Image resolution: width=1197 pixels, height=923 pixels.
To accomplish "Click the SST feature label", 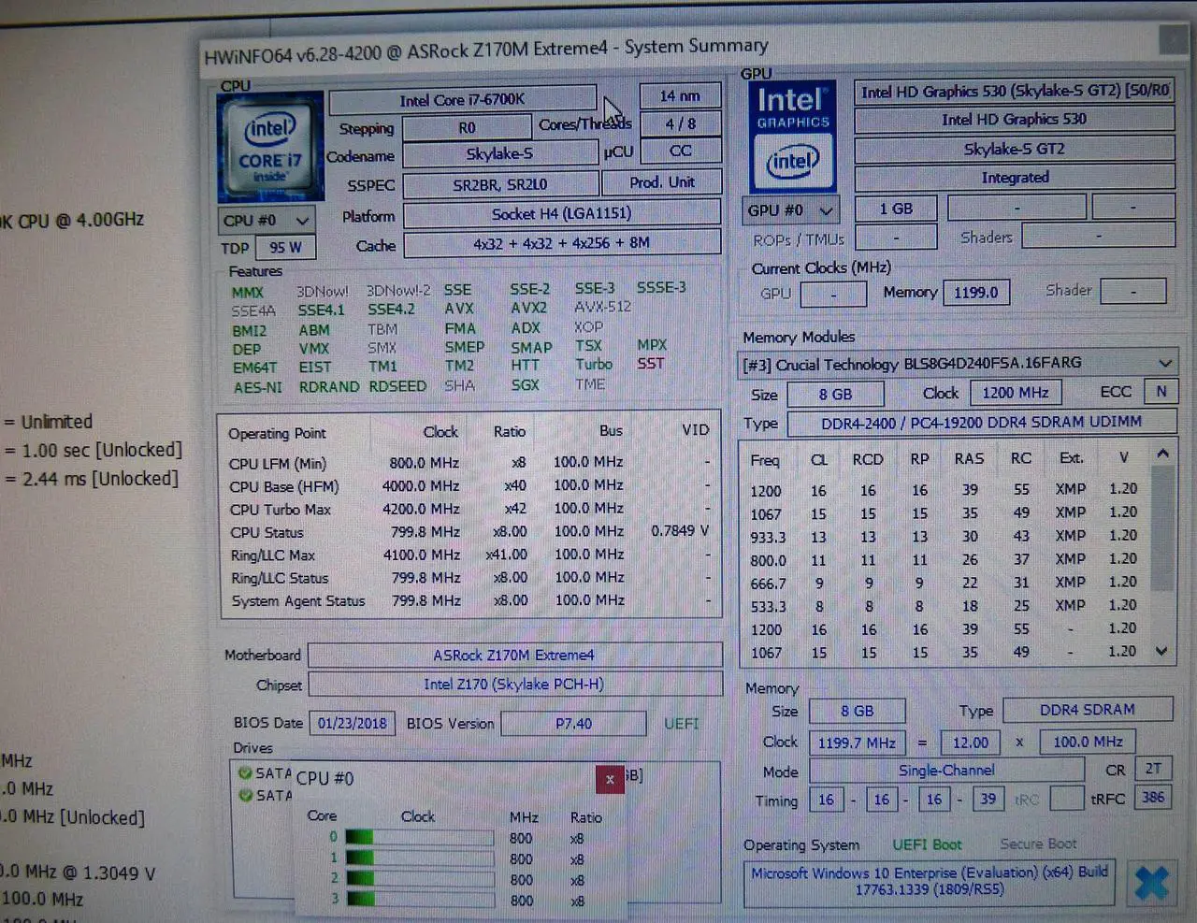I will pyautogui.click(x=651, y=364).
